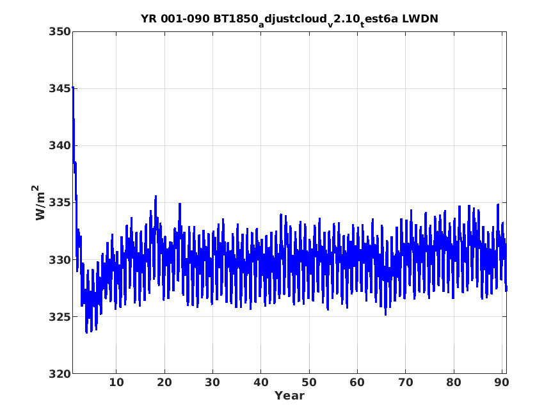Click x-axis tick label 70
The width and height of the screenshot is (560, 420).
[405, 382]
